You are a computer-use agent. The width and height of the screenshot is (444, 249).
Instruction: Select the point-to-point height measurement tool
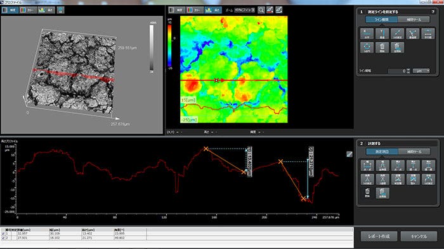pyautogui.click(x=398, y=166)
